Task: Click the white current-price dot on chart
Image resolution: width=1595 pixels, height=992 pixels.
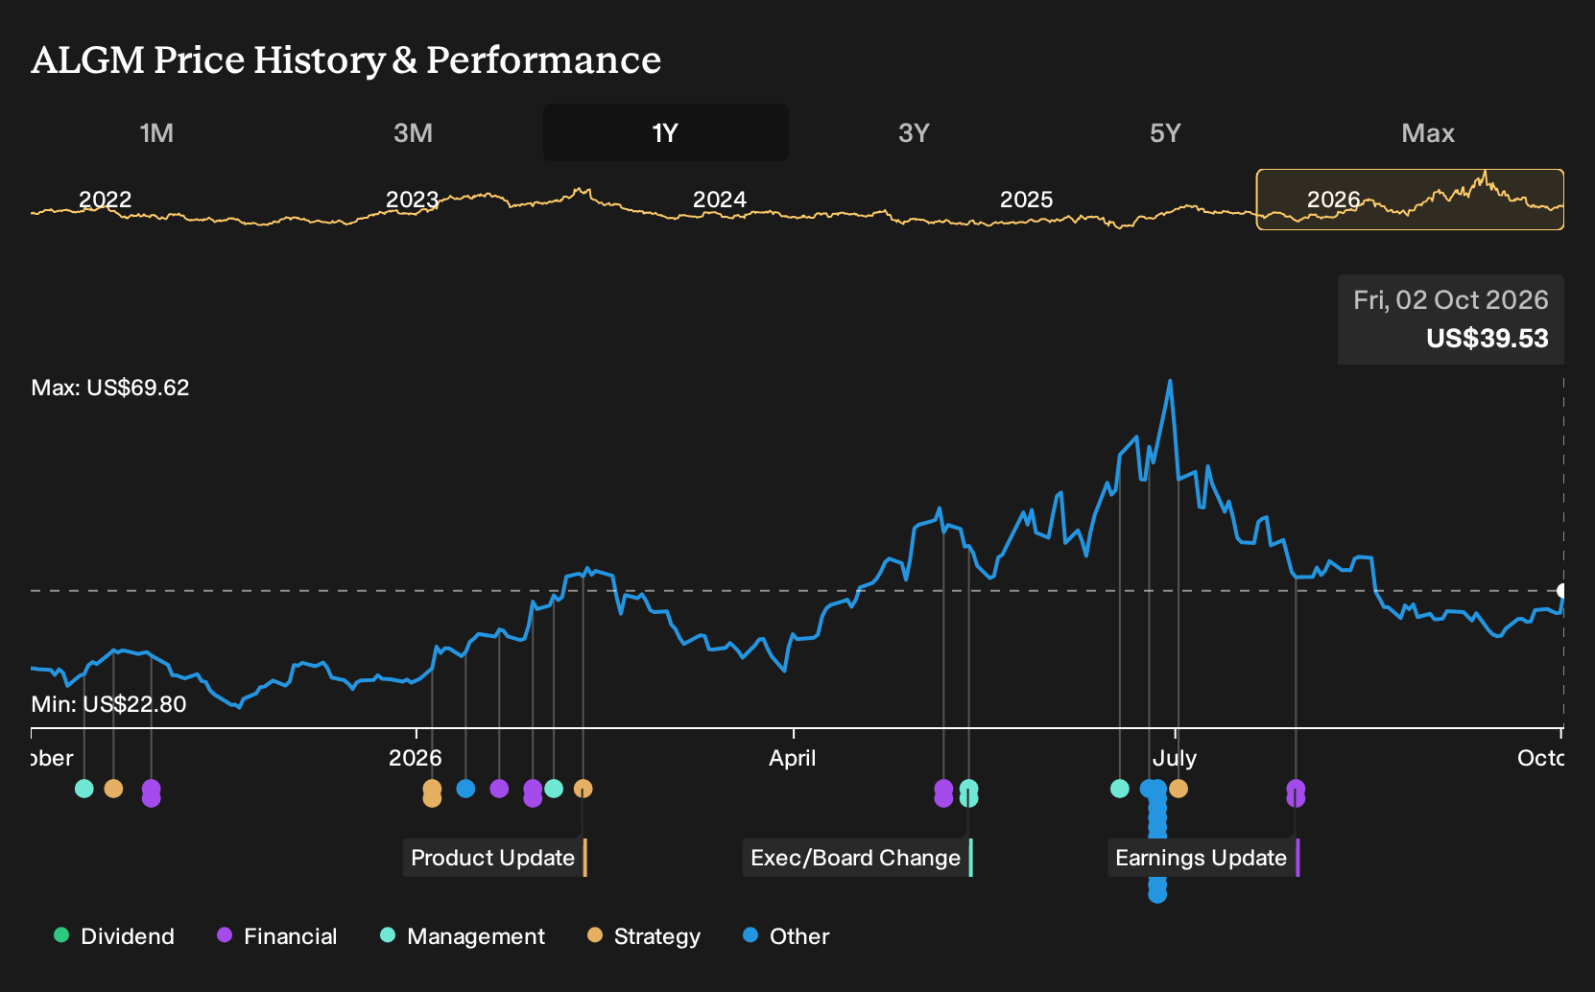Action: click(x=1562, y=591)
